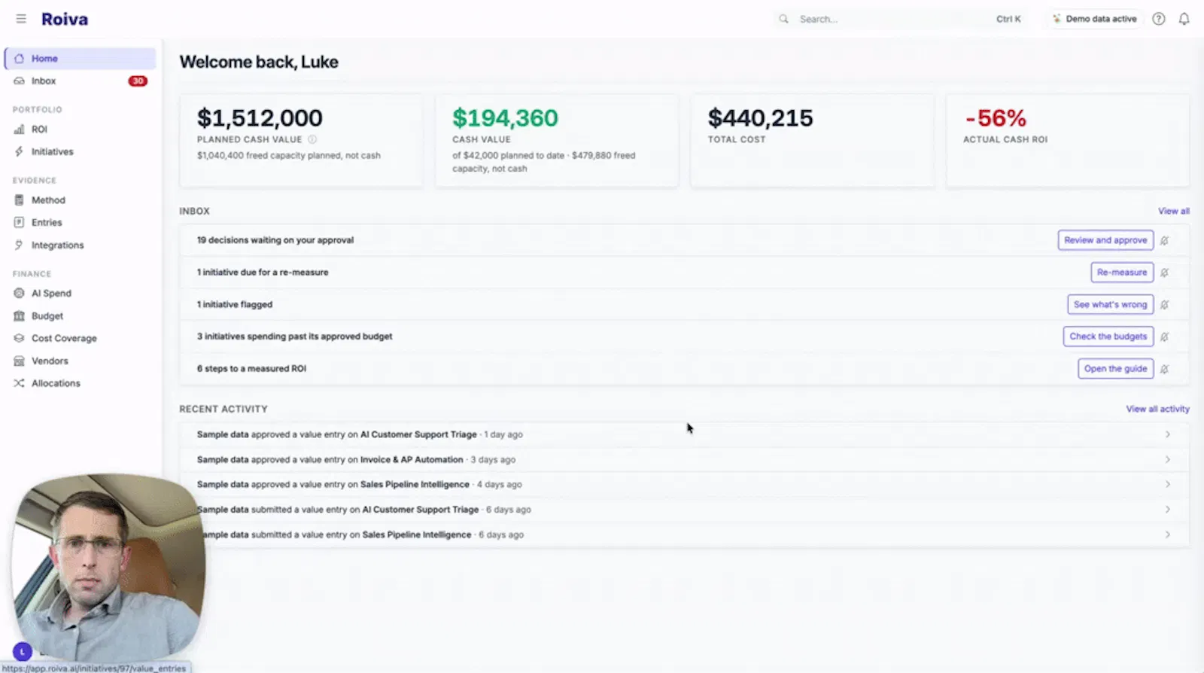This screenshot has width=1204, height=673.
Task: Click the Check the budgets button
Action: [x=1108, y=336]
